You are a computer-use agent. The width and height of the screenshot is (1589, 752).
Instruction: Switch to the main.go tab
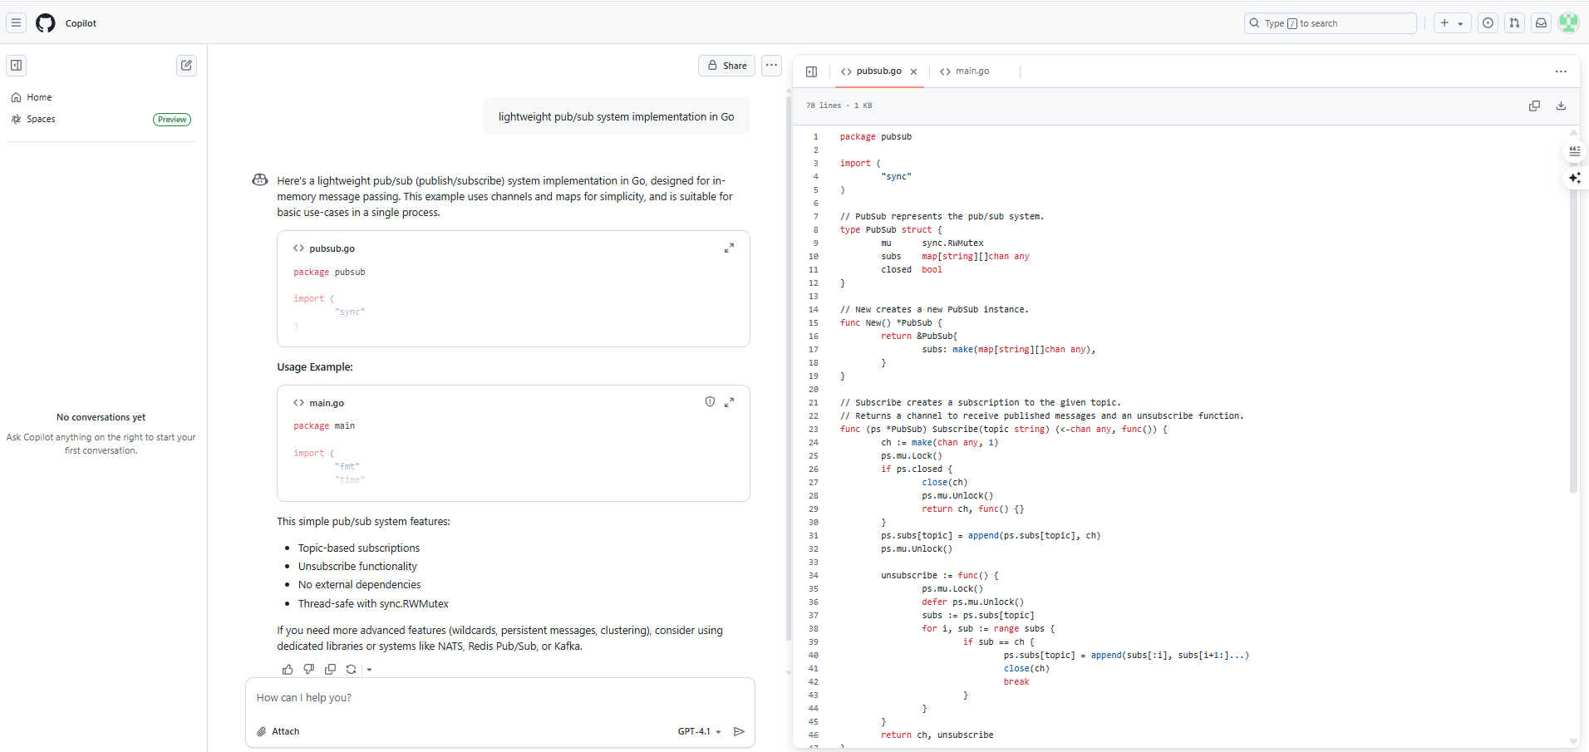tap(965, 71)
